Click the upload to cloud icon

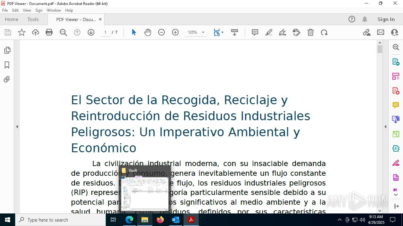click(x=36, y=32)
